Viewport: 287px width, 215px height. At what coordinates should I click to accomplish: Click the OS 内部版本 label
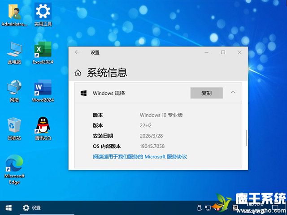point(107,146)
